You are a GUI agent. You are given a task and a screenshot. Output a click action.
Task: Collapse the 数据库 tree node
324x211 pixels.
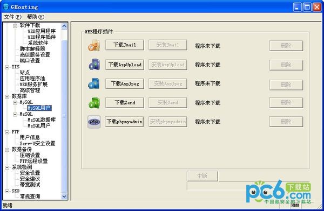tap(7, 97)
